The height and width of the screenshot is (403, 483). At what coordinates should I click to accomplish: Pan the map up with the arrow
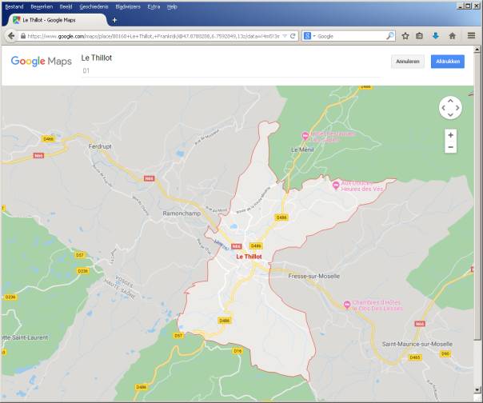450,101
